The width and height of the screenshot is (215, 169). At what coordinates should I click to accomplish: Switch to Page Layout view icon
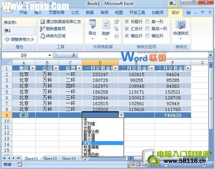(x=138, y=164)
